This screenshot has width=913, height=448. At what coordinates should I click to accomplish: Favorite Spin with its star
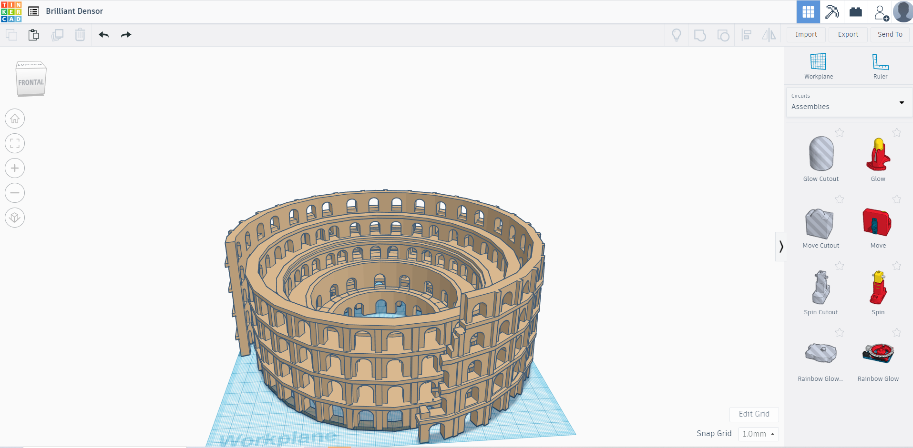pos(897,266)
